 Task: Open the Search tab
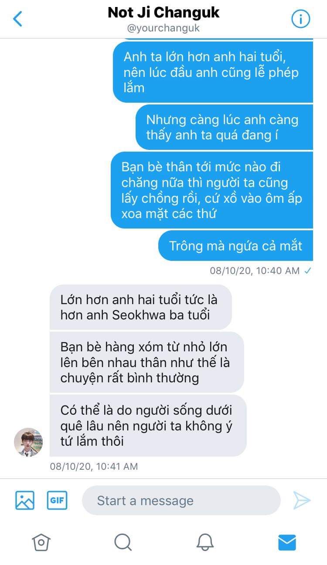pos(123,542)
